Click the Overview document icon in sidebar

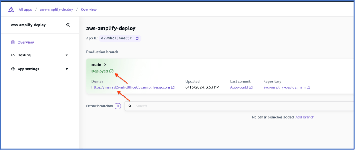tap(13, 42)
